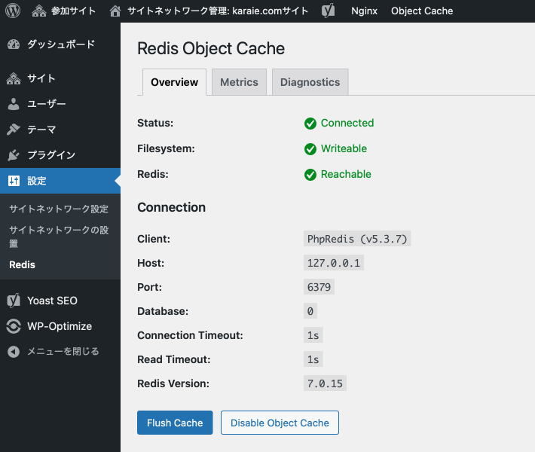Image resolution: width=535 pixels, height=452 pixels.
Task: Click the Disable Object Cache button
Action: coord(280,423)
